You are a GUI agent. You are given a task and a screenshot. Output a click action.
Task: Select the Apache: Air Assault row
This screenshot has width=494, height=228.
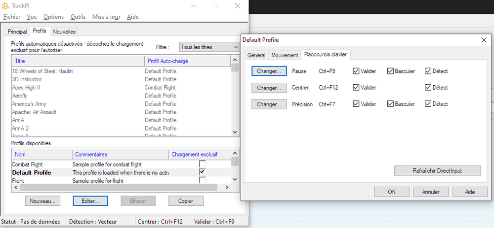(122, 112)
